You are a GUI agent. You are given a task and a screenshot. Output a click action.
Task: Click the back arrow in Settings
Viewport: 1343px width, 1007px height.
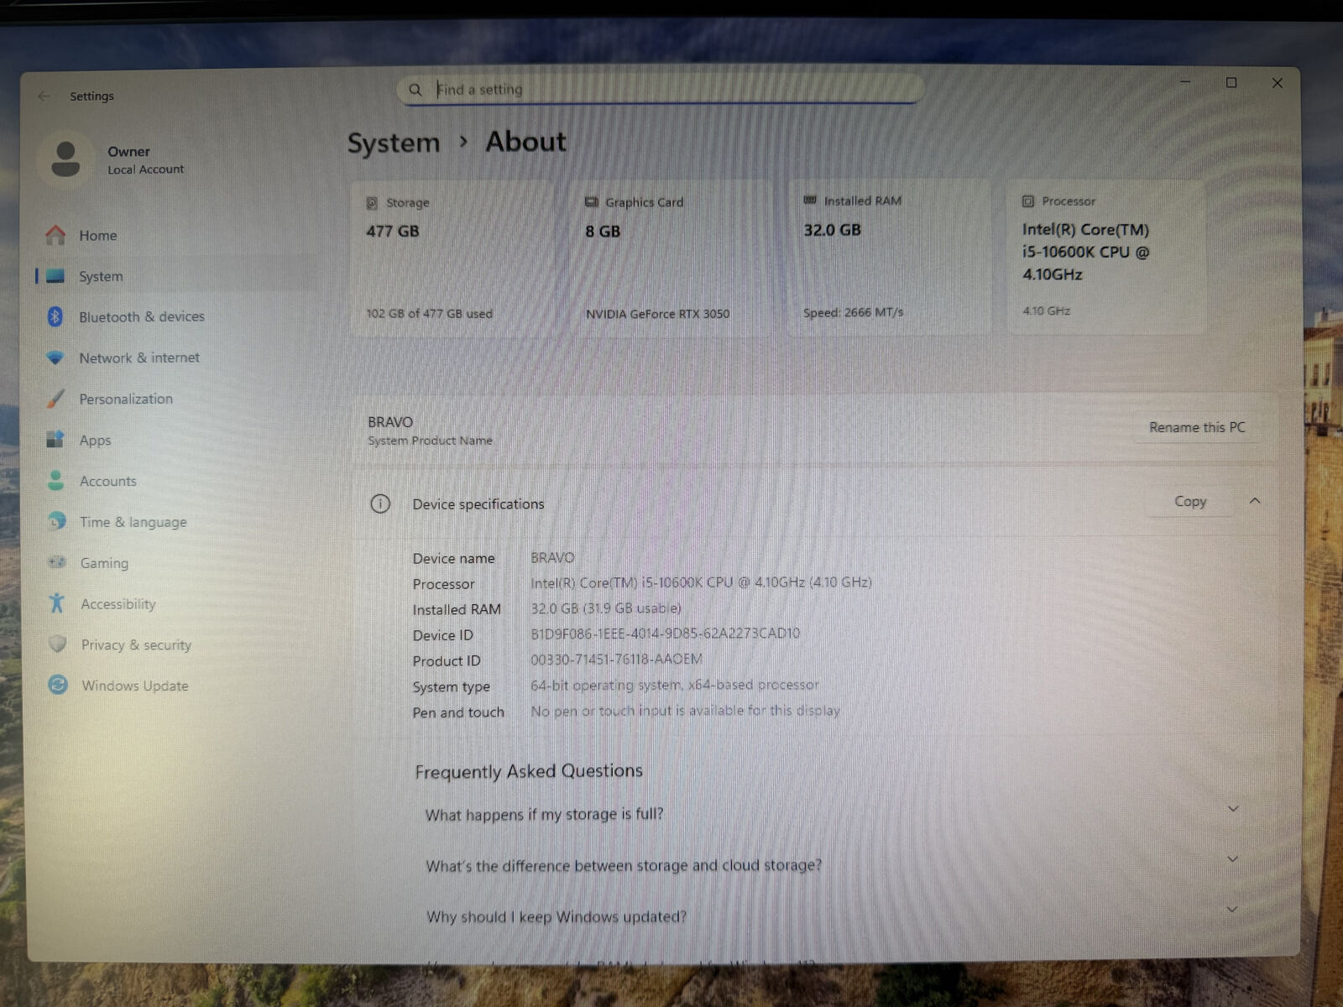point(44,97)
